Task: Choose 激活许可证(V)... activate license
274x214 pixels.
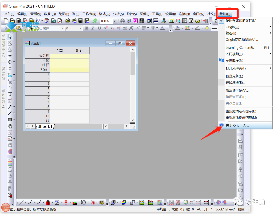Action: click(245, 91)
